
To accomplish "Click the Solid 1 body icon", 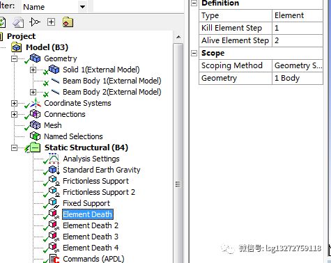I will click(54, 69).
